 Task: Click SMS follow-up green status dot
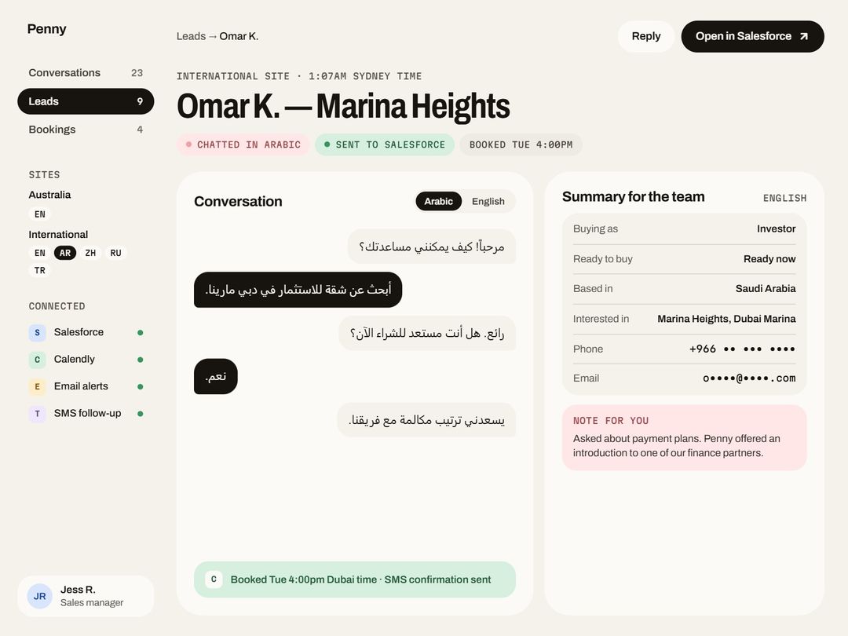click(140, 414)
